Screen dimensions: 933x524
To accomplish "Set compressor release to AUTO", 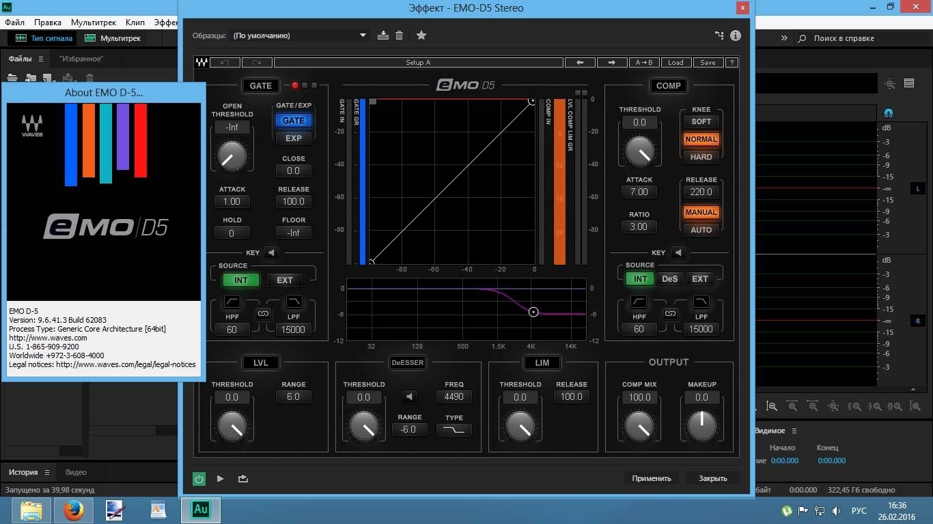I will click(701, 230).
